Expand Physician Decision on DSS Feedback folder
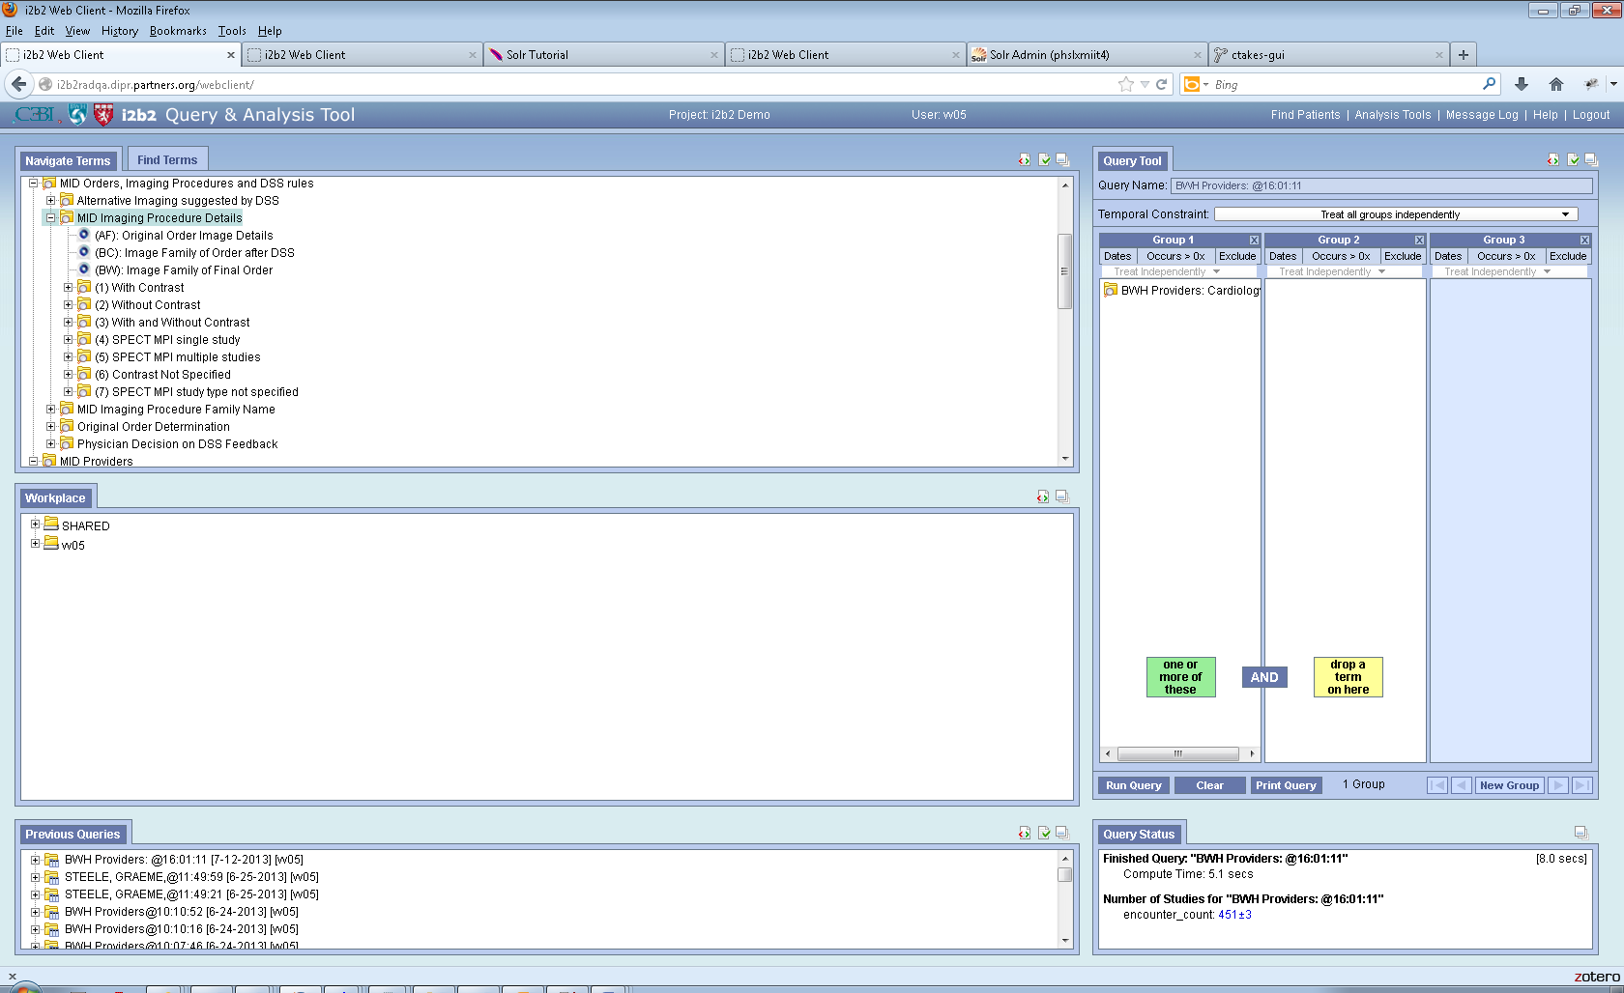The height and width of the screenshot is (993, 1624). pyautogui.click(x=51, y=444)
